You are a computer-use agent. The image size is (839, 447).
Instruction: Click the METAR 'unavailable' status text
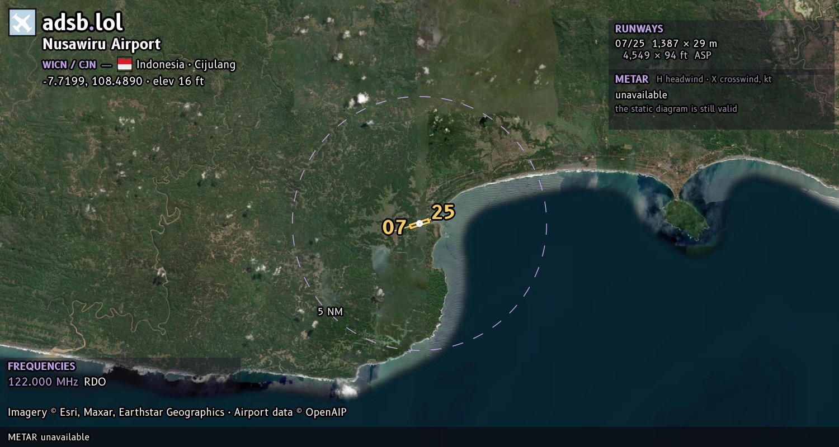tap(641, 95)
